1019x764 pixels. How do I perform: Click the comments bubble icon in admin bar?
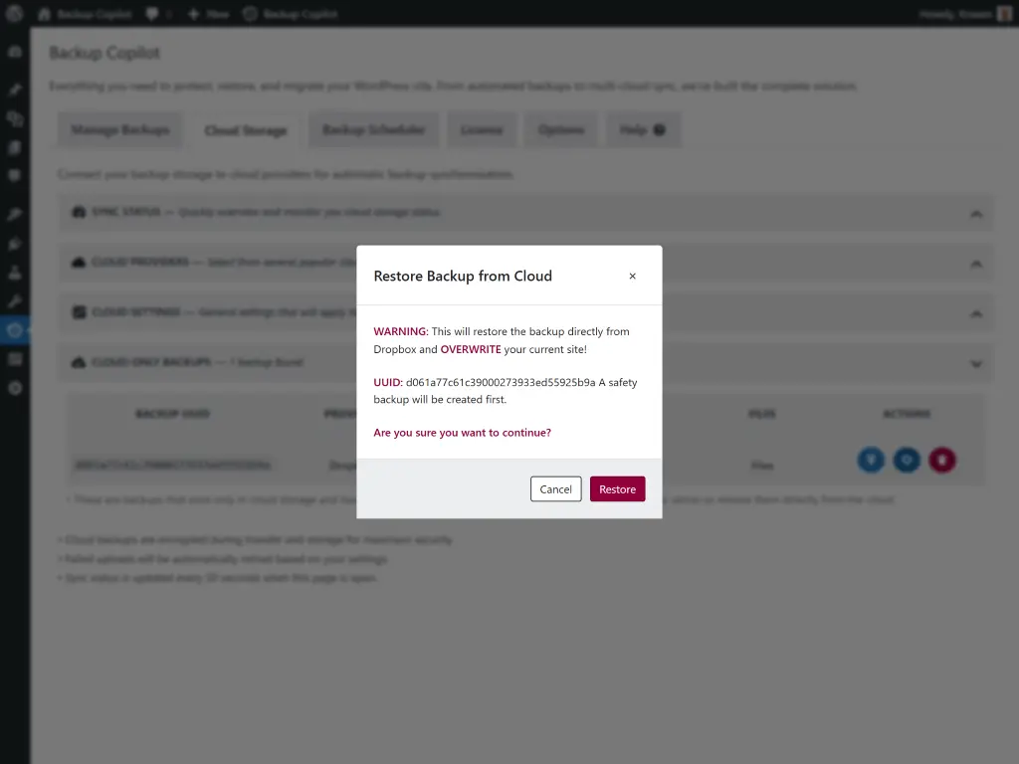[x=151, y=13]
